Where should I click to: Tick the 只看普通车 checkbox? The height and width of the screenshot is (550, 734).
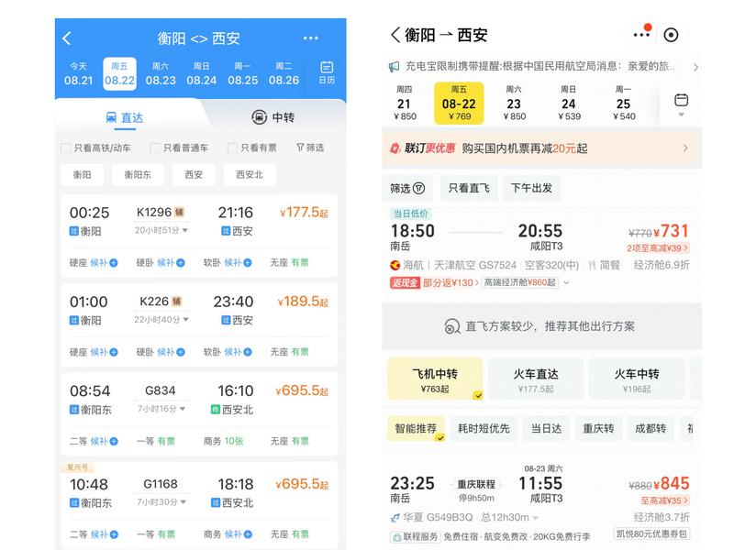tap(155, 148)
